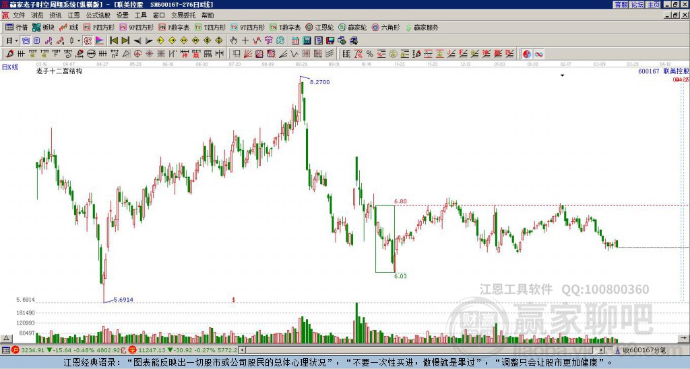Open 赢家服务 service with dollar icon

click(422, 27)
